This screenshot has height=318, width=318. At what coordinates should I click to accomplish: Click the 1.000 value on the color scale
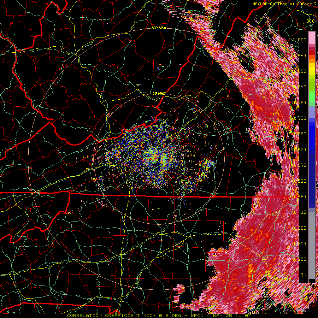pos(299,40)
